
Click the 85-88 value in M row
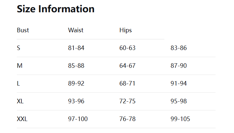[76, 66]
